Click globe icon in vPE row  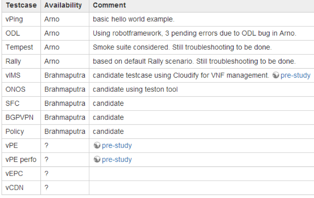pos(97,145)
